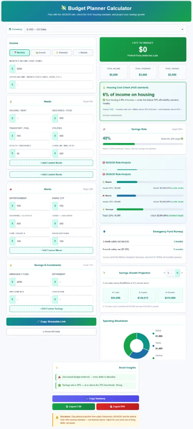Select the Annual income frequency
This screenshot has width=193, height=429.
(x=41, y=53)
